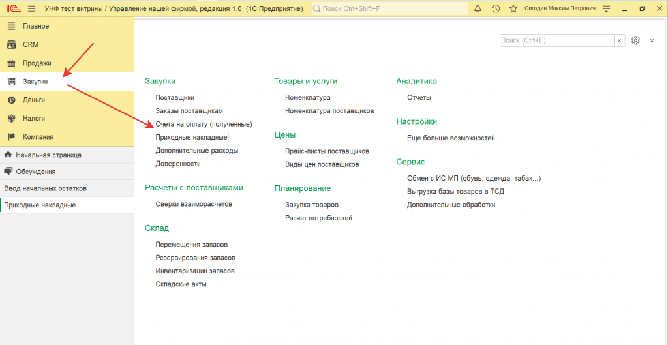Open Выгрузка базы товаров в ТСД
This screenshot has width=668, height=345.
pos(456,192)
